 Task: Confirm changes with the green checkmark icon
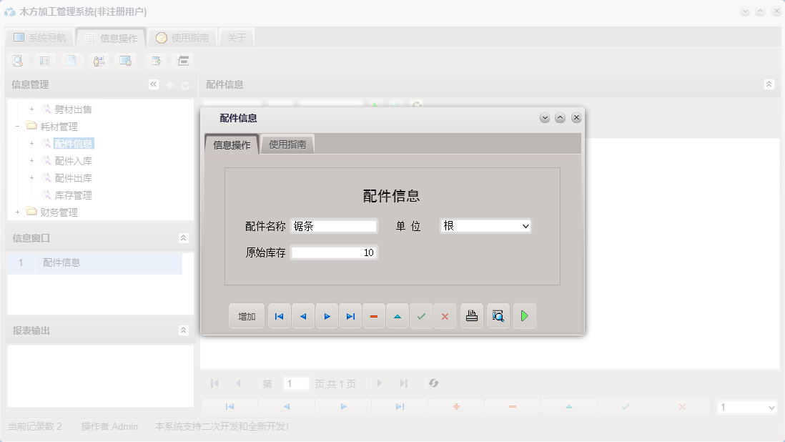coord(421,315)
